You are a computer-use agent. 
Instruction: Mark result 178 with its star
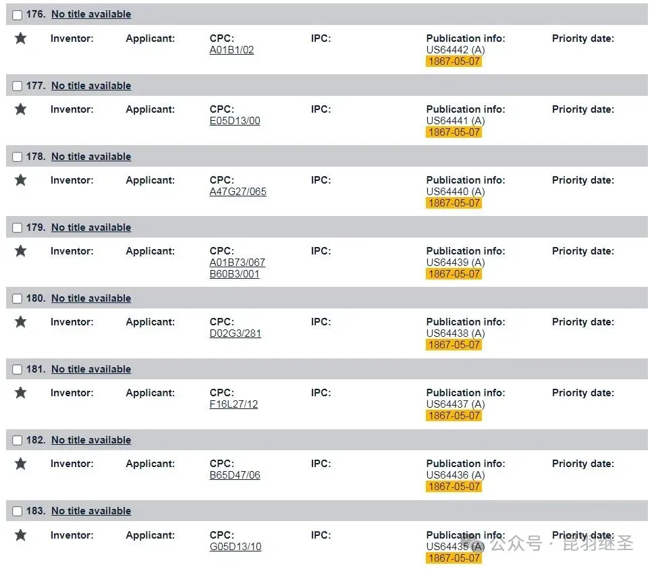(x=20, y=180)
